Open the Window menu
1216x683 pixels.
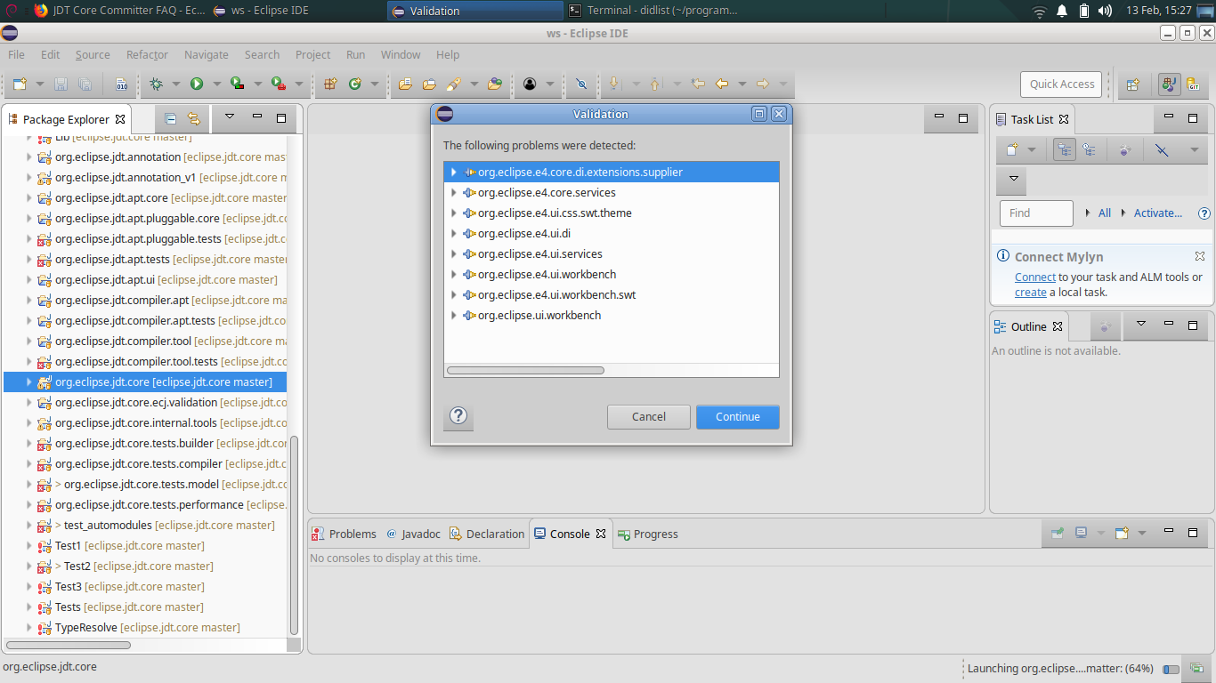pos(401,54)
